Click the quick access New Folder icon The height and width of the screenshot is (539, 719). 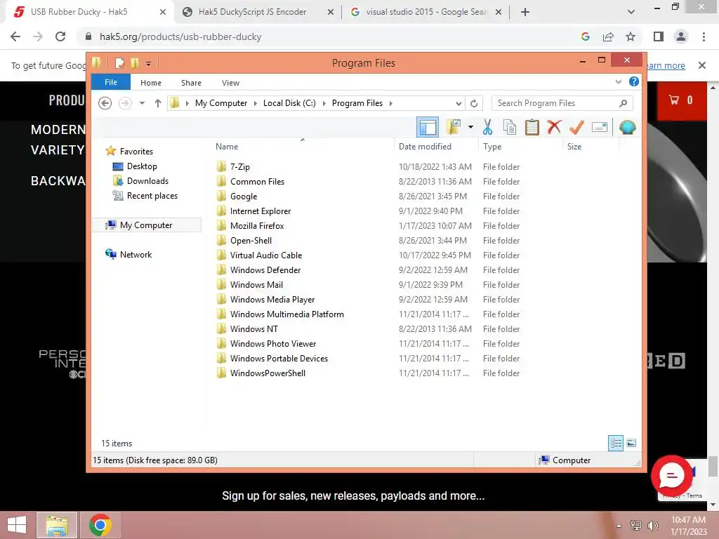pyautogui.click(x=135, y=62)
